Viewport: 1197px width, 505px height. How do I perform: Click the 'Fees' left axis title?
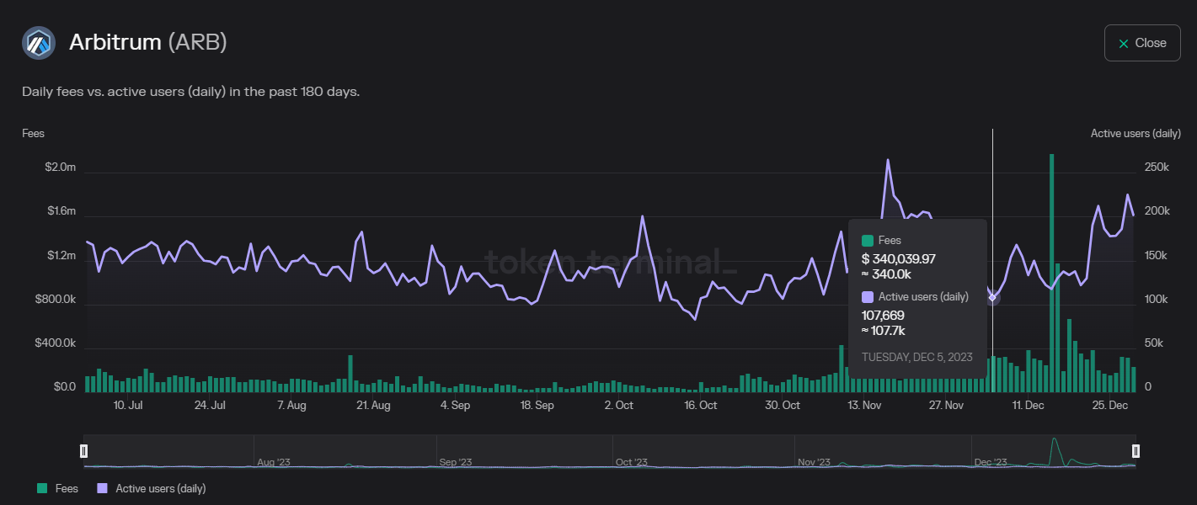(x=33, y=133)
